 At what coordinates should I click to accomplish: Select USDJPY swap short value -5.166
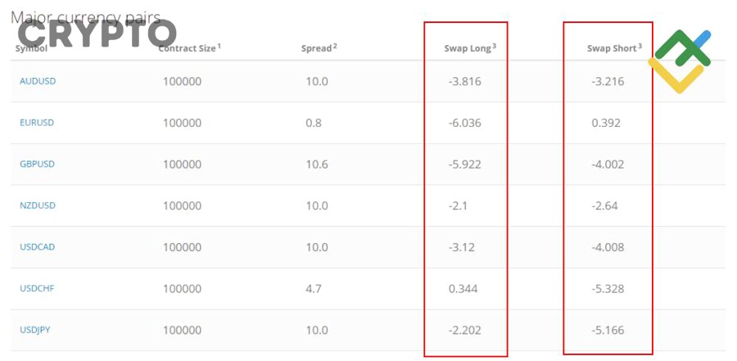click(608, 330)
